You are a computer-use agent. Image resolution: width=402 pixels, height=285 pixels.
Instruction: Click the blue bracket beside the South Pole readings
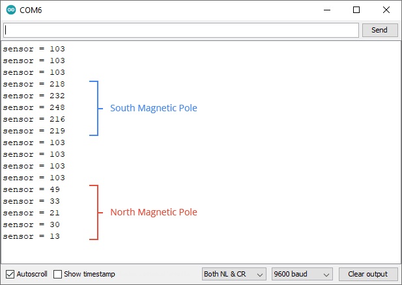[x=96, y=108]
